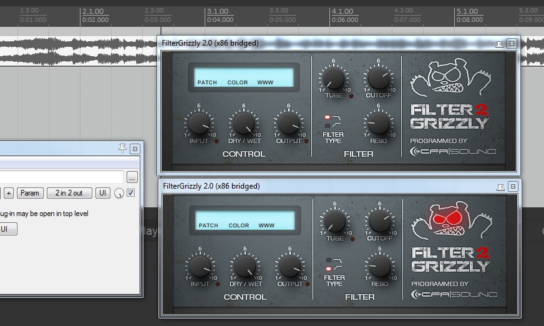Image resolution: width=544 pixels, height=326 pixels.
Task: Select the upper filter type in the bottom plugin
Action: click(x=328, y=260)
